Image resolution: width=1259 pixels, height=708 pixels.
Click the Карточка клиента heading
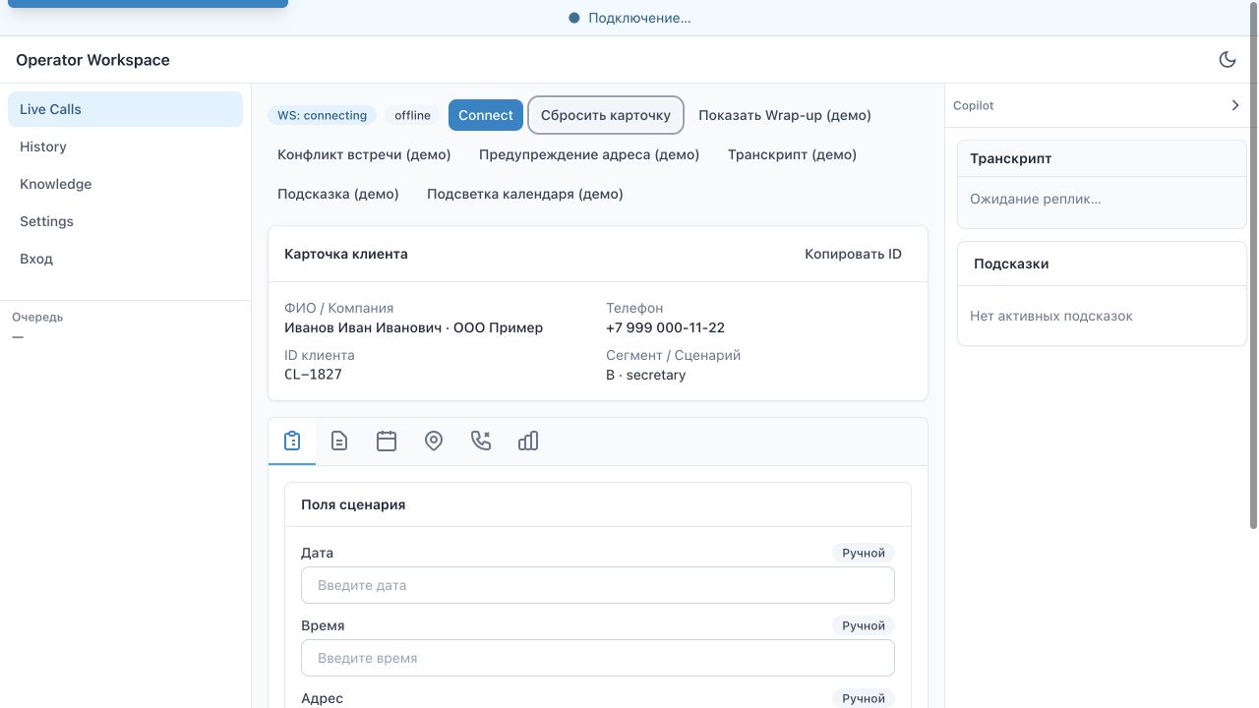[x=346, y=254]
